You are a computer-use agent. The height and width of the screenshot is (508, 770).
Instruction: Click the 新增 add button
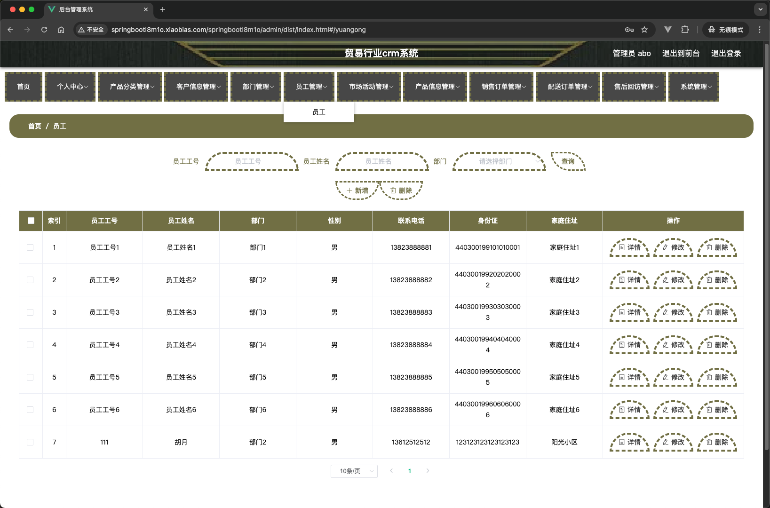[357, 190]
